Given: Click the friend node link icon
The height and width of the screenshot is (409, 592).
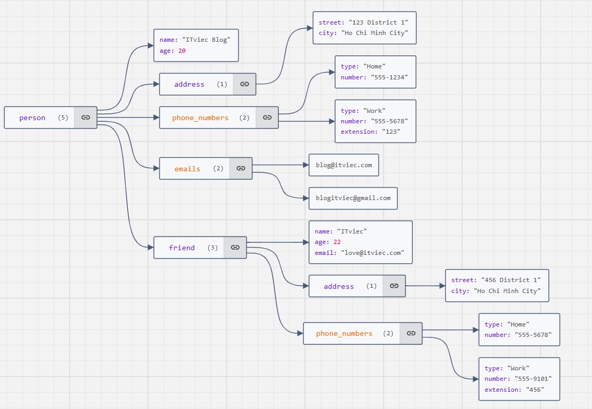Looking at the screenshot, I should (235, 248).
